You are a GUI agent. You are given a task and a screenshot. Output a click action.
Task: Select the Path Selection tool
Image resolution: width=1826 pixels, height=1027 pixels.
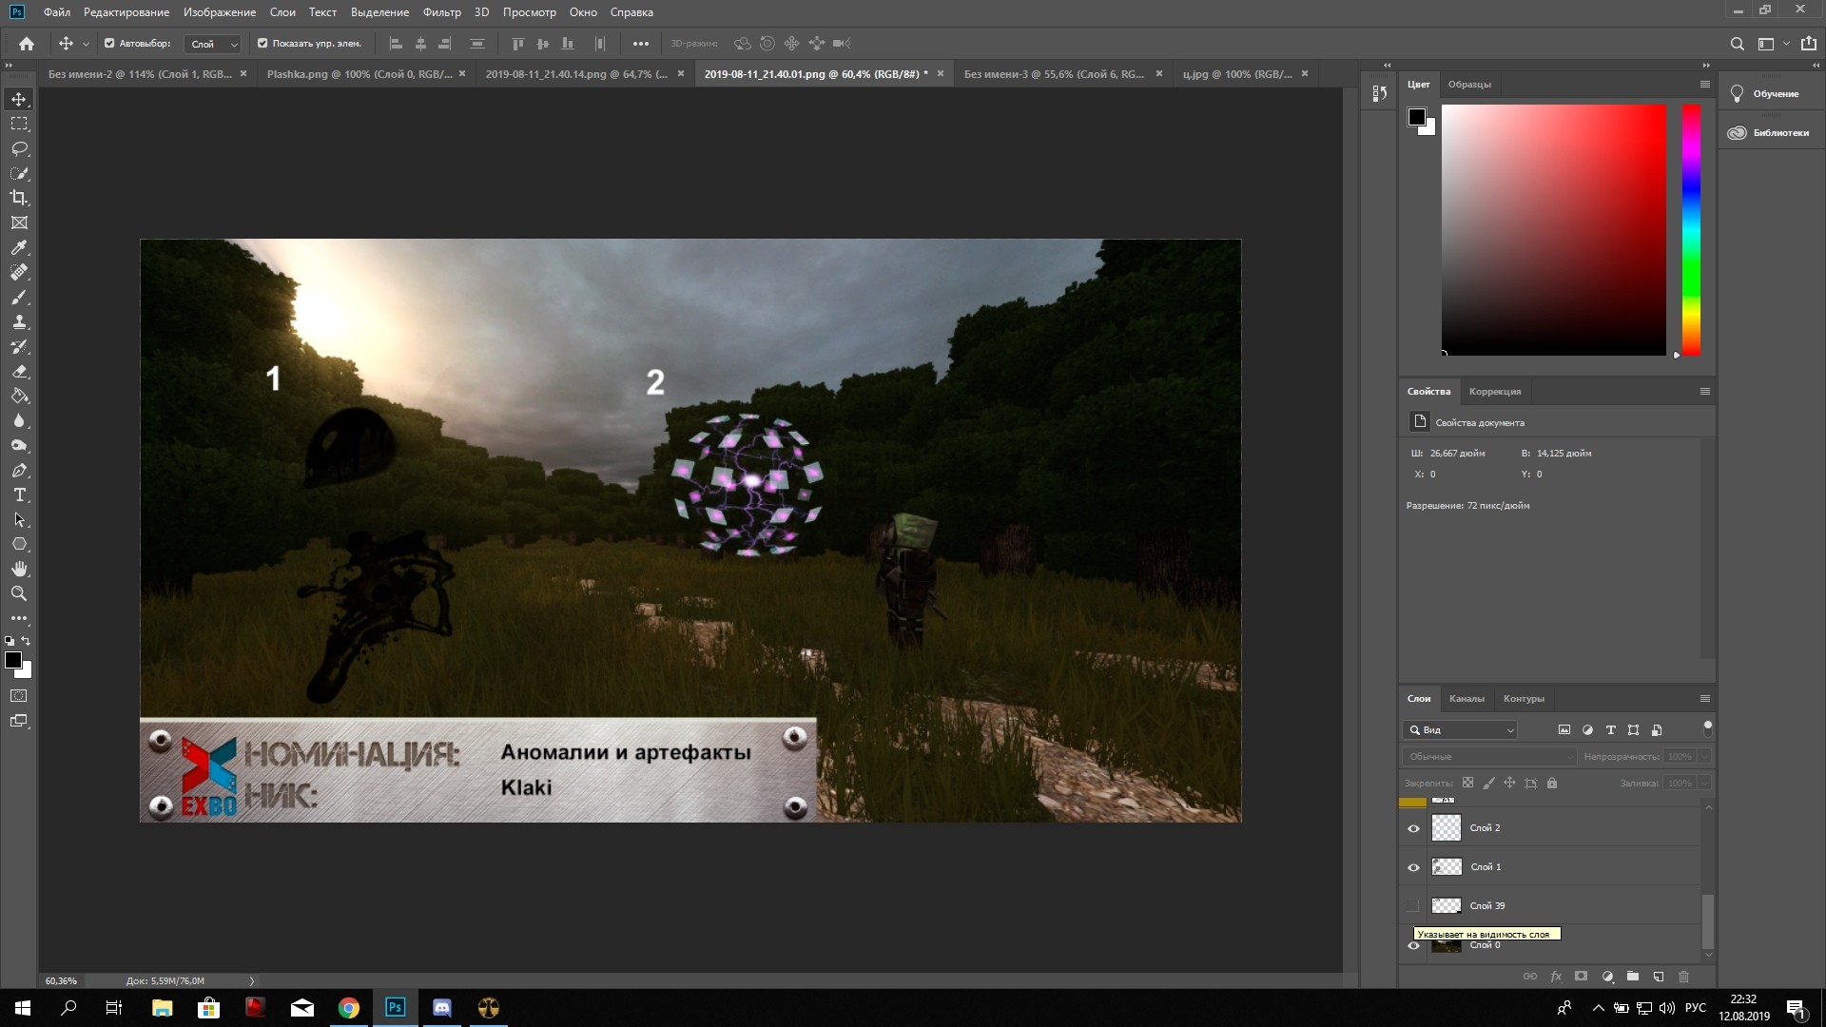(19, 519)
